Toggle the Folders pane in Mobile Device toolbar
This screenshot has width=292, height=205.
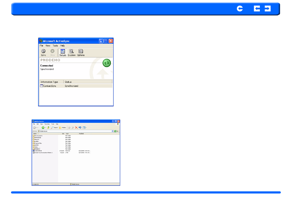[62, 127]
